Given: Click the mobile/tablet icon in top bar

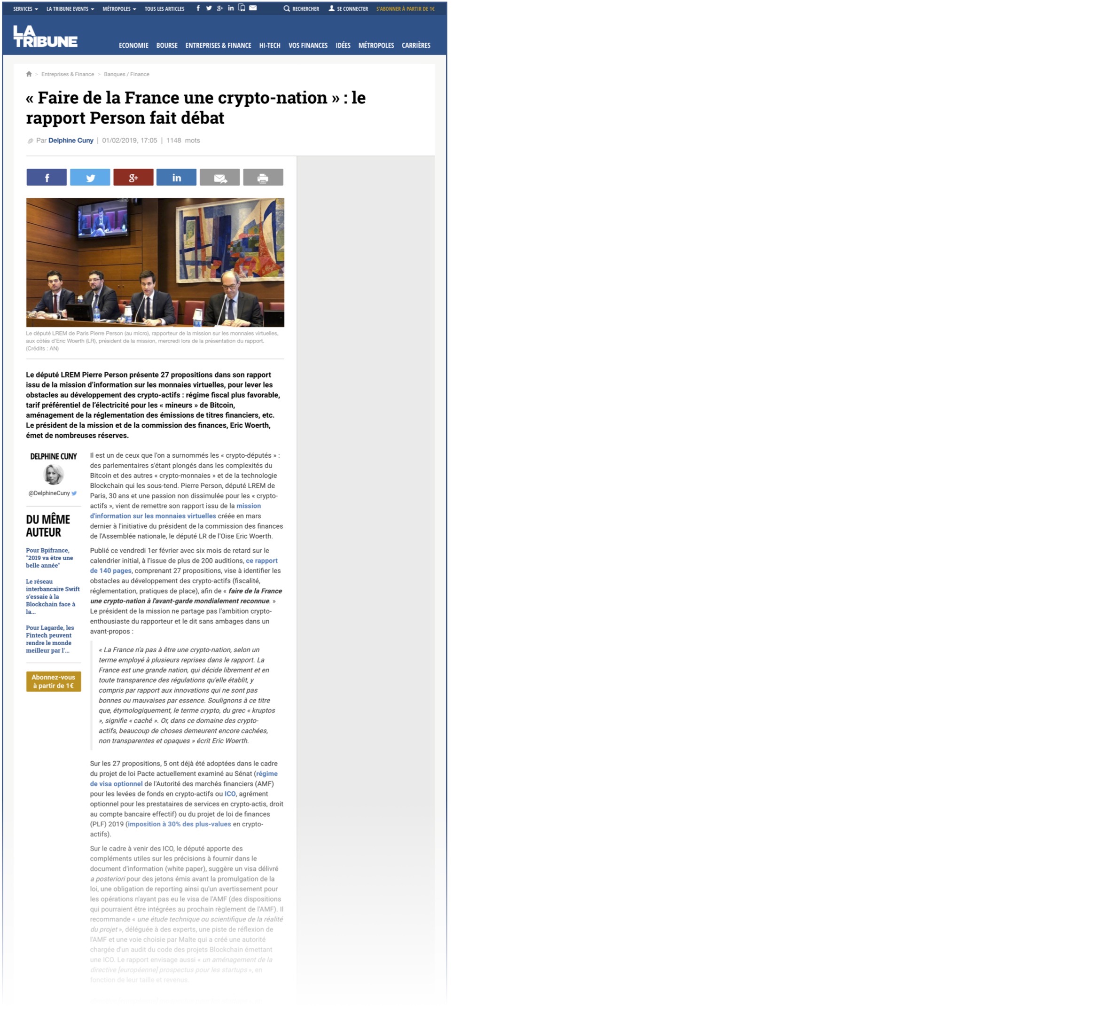Looking at the screenshot, I should coord(242,8).
